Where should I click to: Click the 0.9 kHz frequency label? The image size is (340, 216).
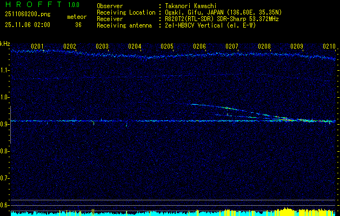(x=4, y=124)
